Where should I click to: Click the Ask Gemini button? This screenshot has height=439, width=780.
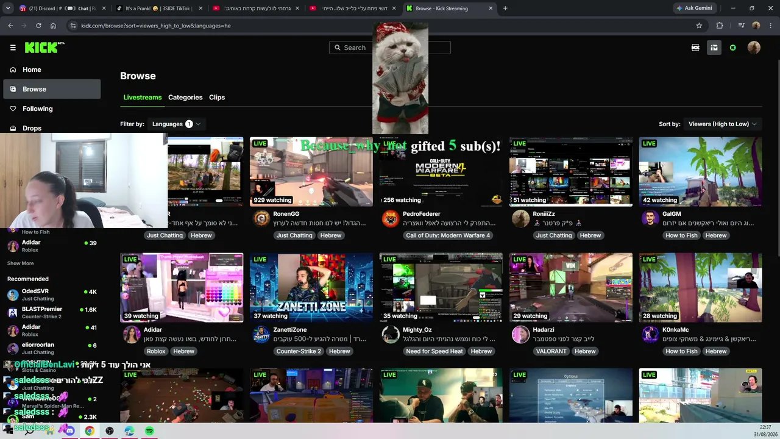point(694,9)
